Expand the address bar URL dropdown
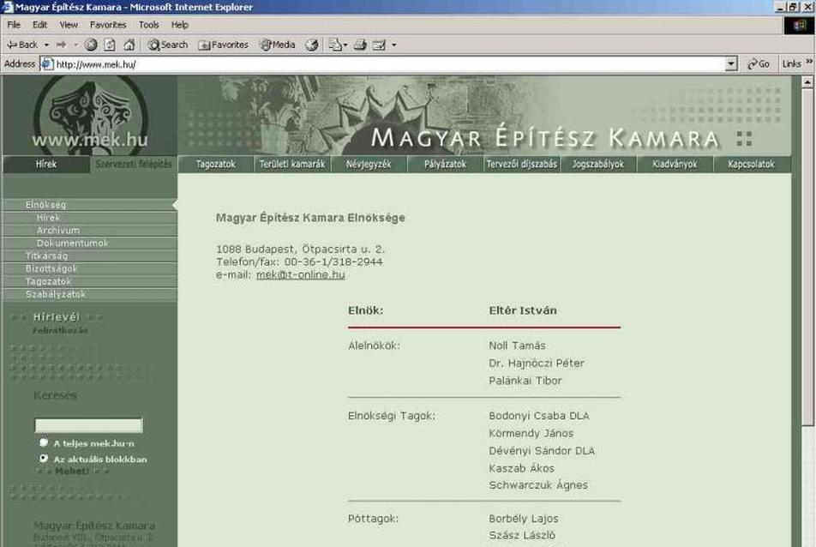The height and width of the screenshot is (547, 816). pyautogui.click(x=731, y=64)
